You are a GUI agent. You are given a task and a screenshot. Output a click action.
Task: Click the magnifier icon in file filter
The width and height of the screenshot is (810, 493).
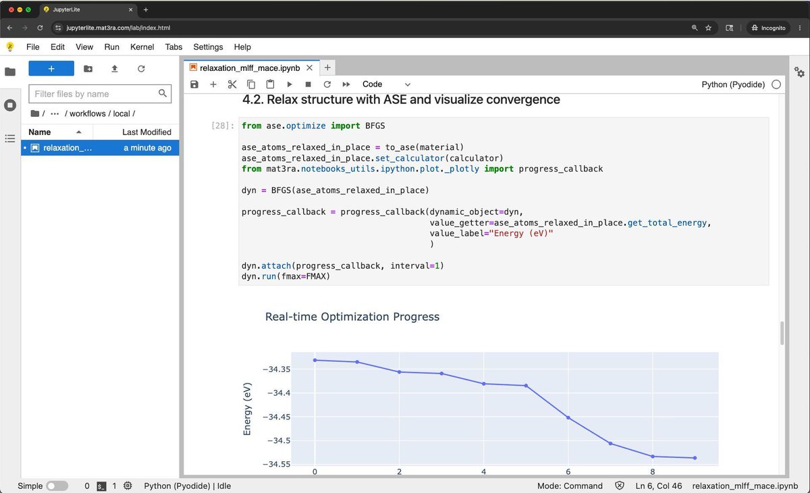(163, 93)
